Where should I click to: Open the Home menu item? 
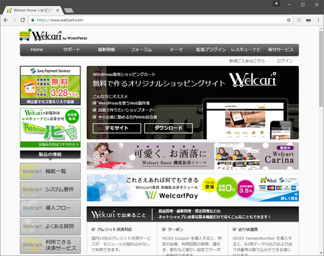pyautogui.click(x=37, y=50)
